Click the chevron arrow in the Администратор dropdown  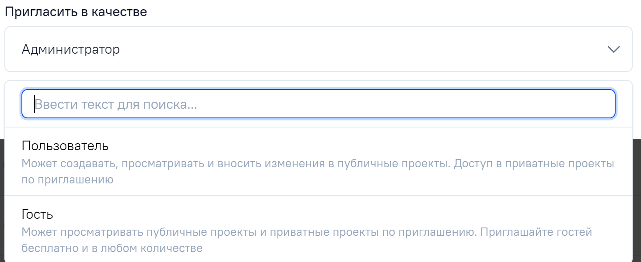(614, 49)
